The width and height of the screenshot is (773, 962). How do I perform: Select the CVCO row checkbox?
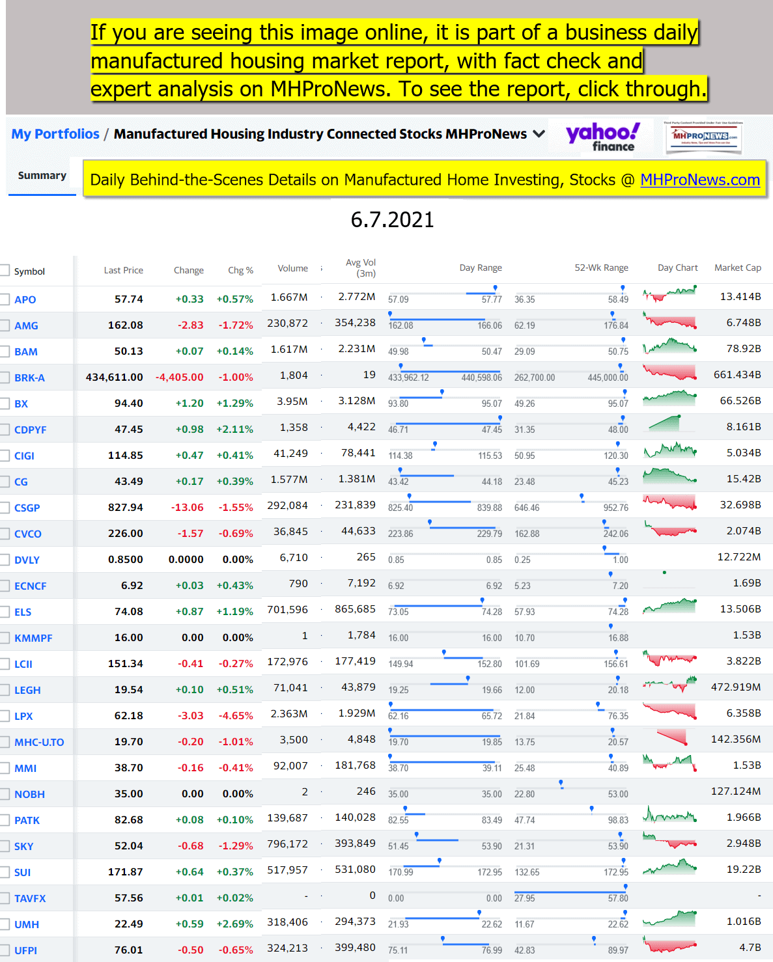pos(5,534)
